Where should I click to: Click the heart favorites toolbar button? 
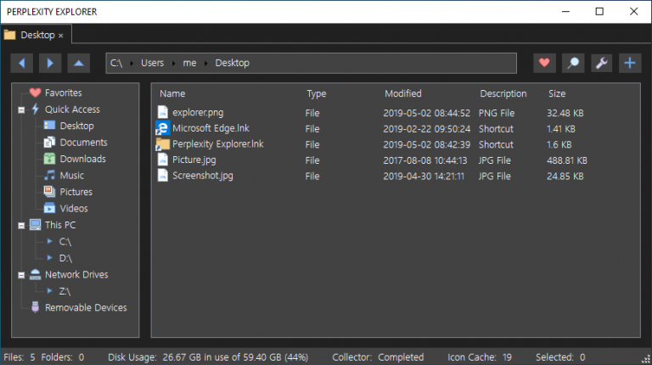(545, 63)
